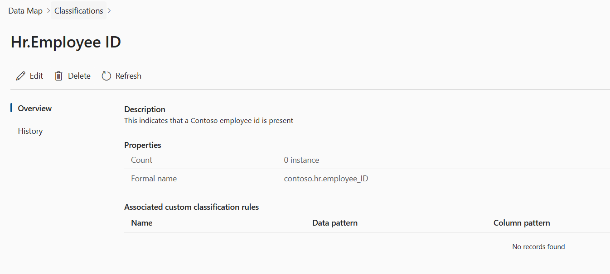This screenshot has height=274, width=610.
Task: Switch to the History tab
Action: point(30,131)
